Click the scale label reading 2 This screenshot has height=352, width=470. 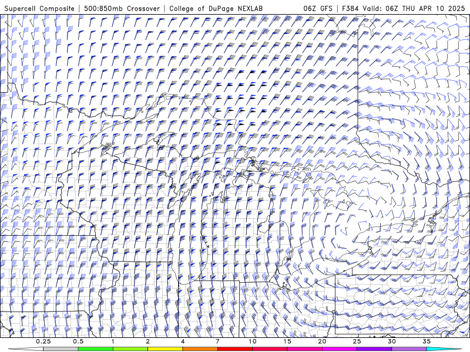148,341
